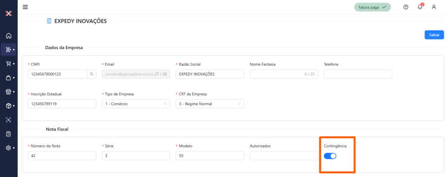The width and height of the screenshot is (446, 177).
Task: Expand the Tipo de Empresa dropdown
Action: tap(135, 104)
